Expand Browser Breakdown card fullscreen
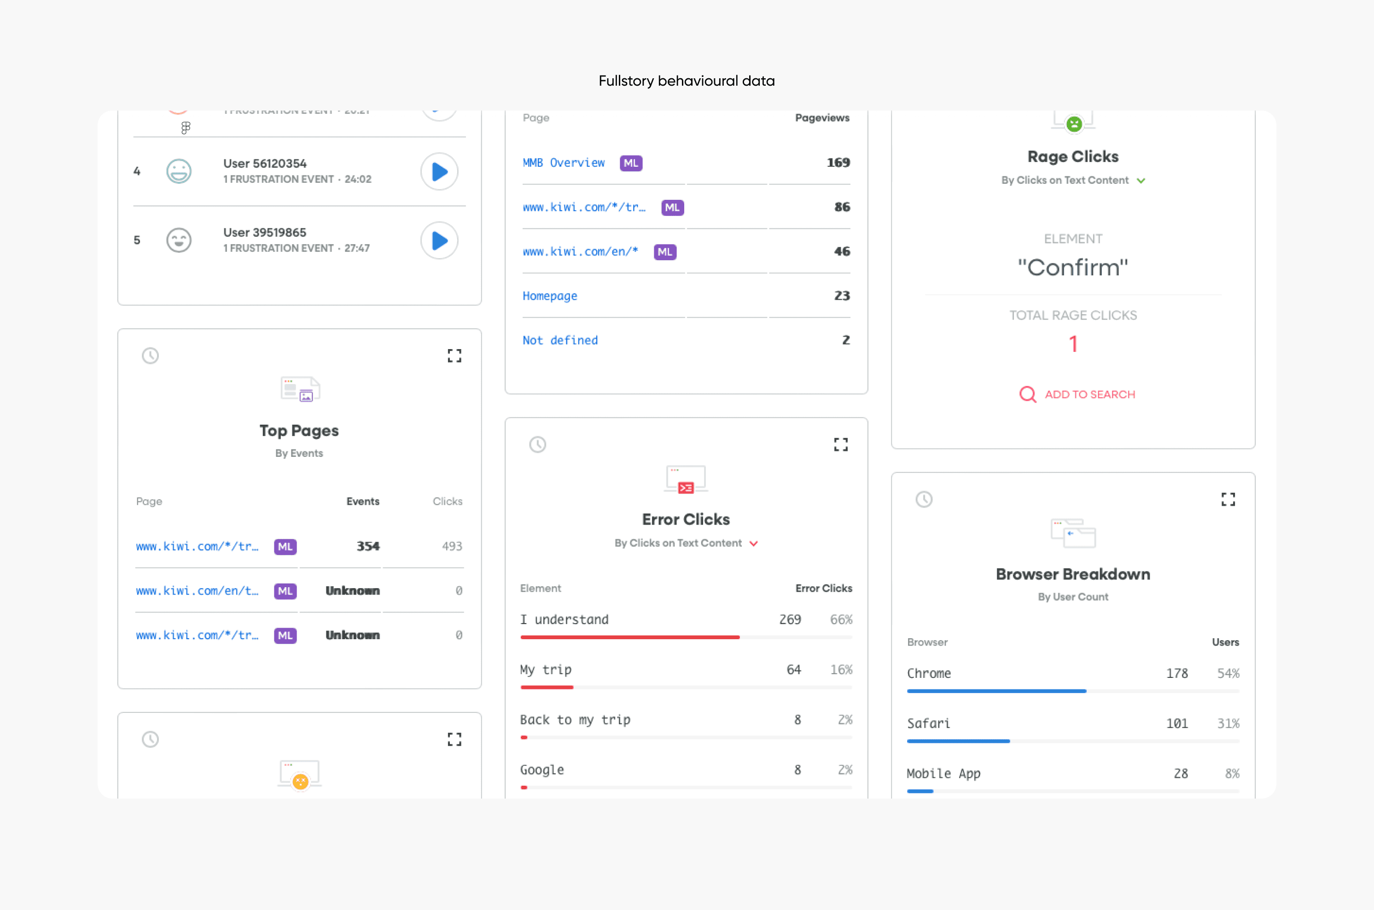 (x=1228, y=499)
